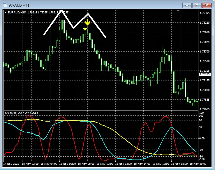Click the 1.79395 price scale label
The image size is (215, 170).
[x=205, y=13]
